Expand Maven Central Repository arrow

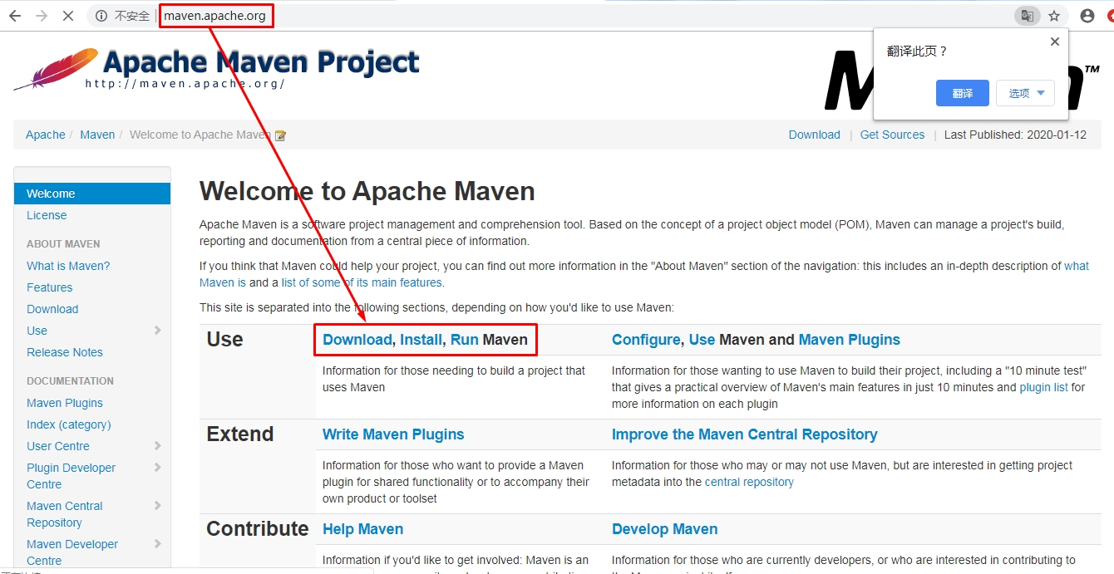(x=158, y=505)
